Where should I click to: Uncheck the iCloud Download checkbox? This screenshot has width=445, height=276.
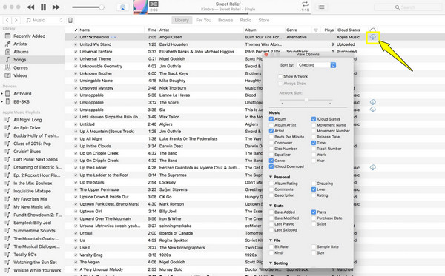coord(271,166)
